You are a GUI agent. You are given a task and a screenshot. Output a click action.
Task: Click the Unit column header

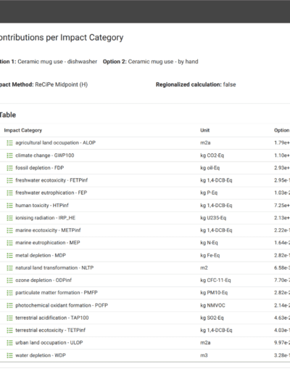(204, 130)
